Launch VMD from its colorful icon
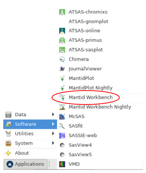Viewport: 146px width, 173px height. (62, 164)
